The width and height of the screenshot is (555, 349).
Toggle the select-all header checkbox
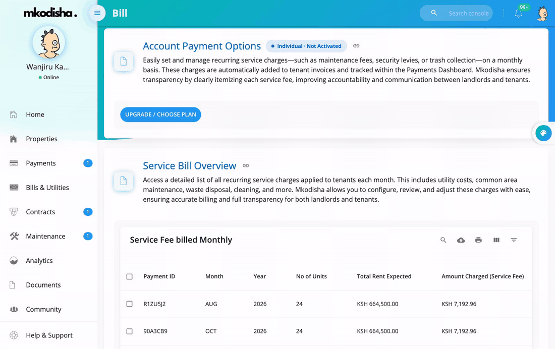coord(130,276)
